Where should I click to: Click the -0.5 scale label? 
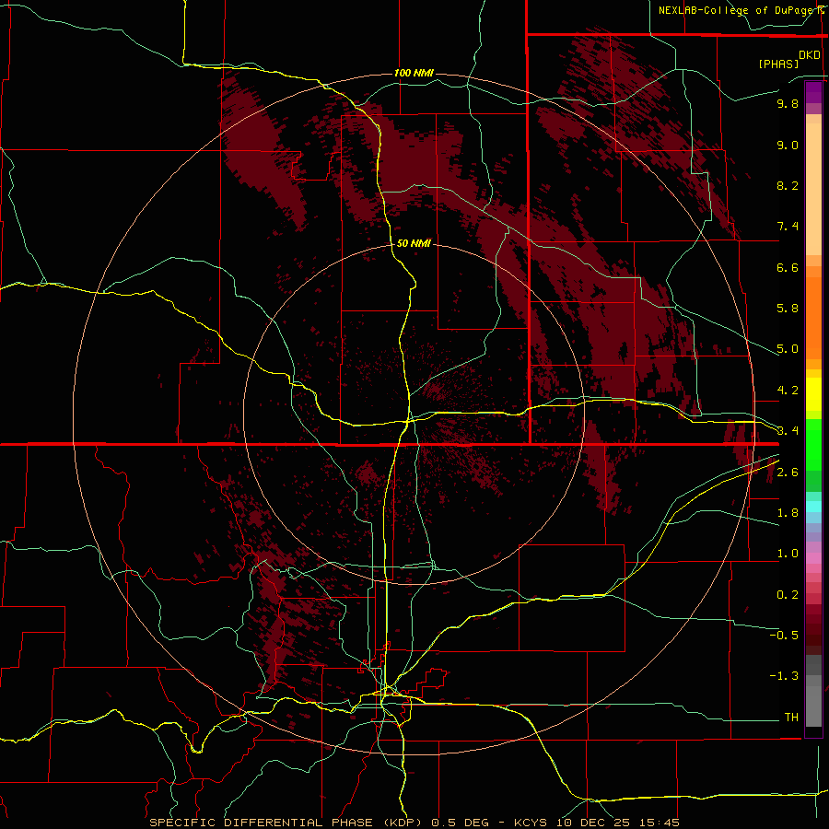[784, 636]
